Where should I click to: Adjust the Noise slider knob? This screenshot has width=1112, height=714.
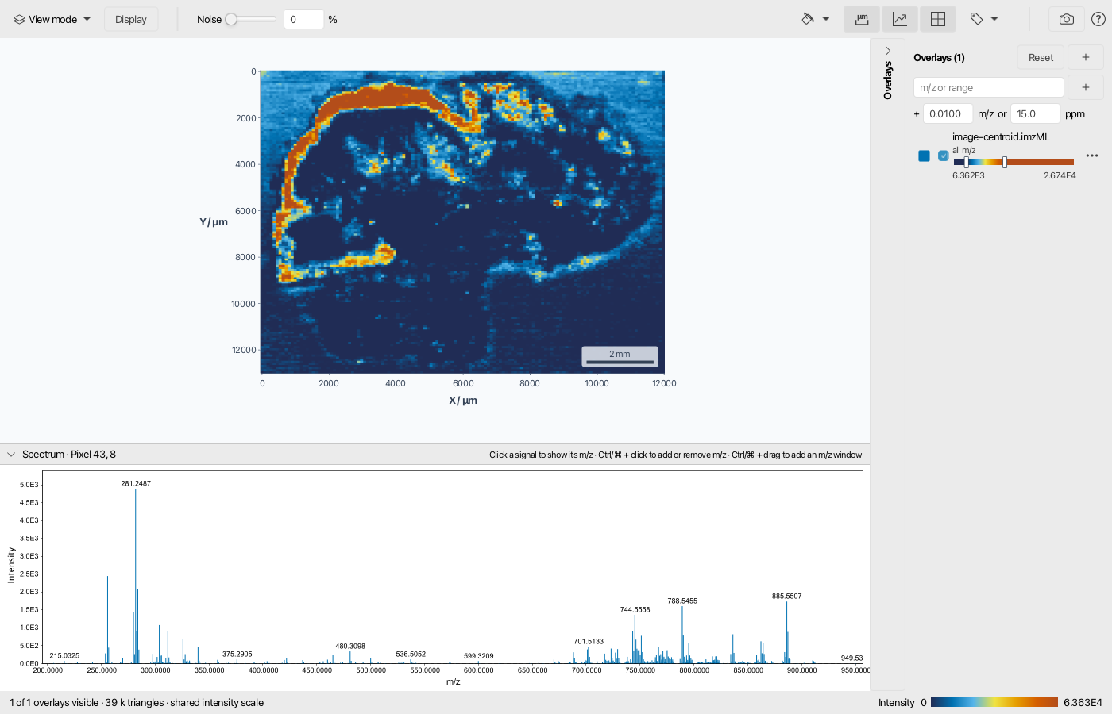pyautogui.click(x=231, y=19)
